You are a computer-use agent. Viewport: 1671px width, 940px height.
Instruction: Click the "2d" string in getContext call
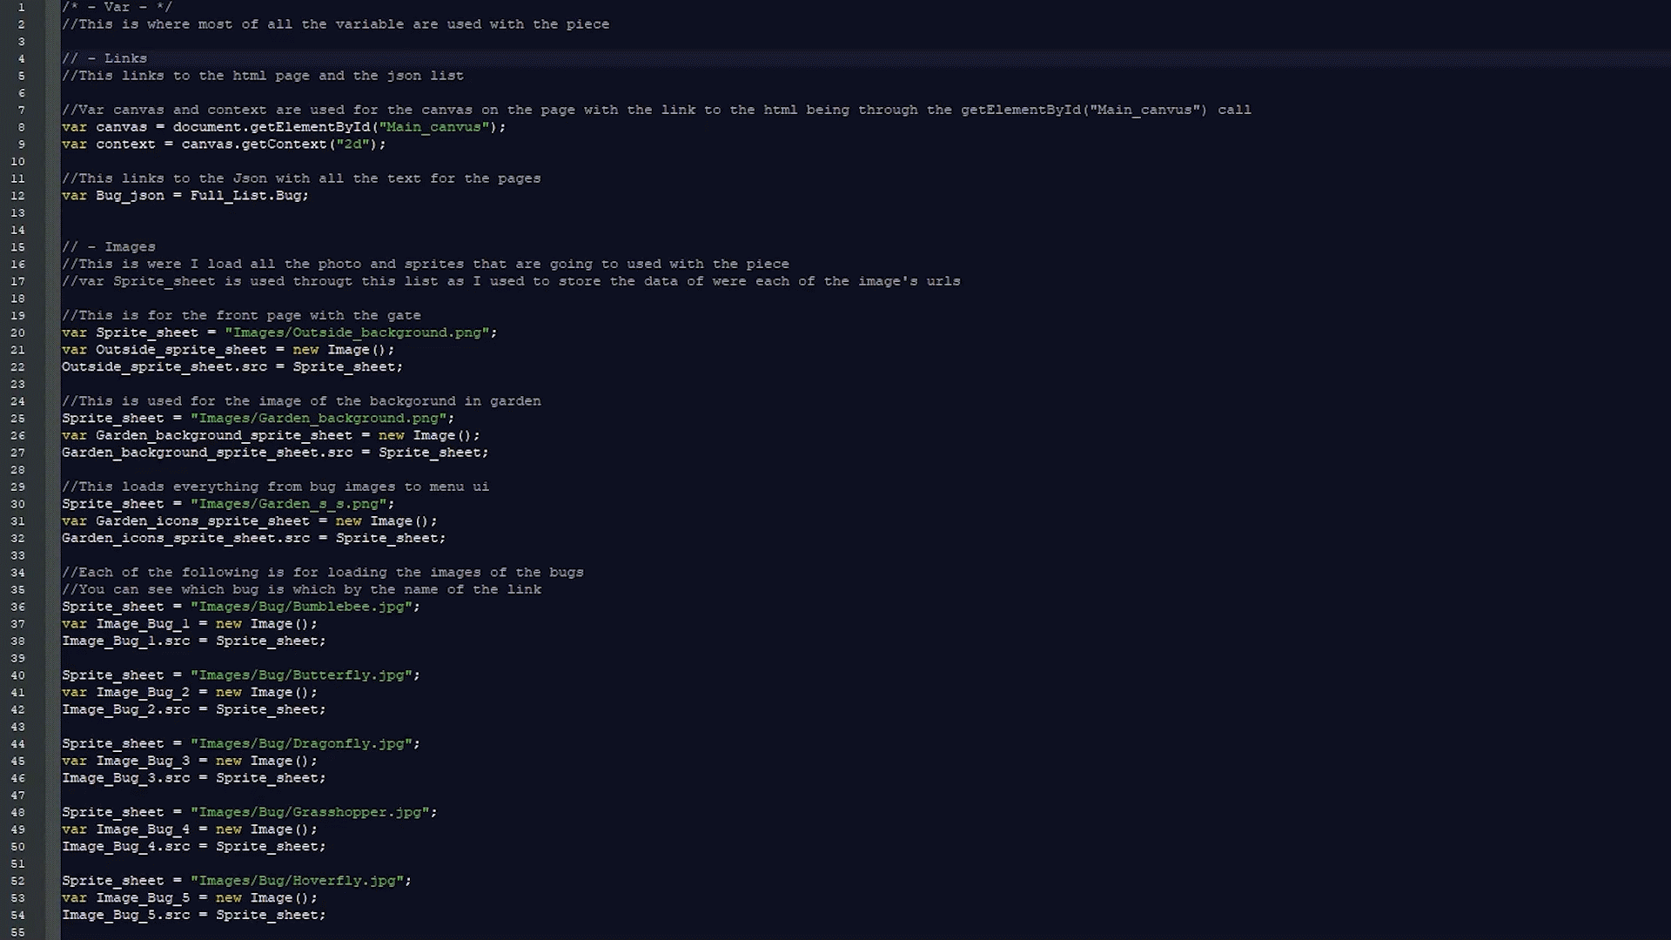(x=352, y=144)
